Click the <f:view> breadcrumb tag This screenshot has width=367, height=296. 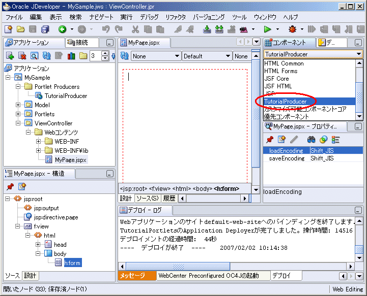point(160,189)
